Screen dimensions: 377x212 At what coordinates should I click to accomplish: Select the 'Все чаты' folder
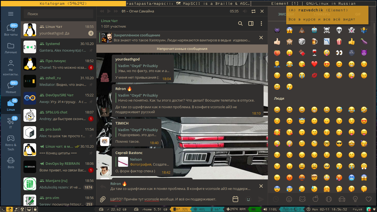(x=11, y=30)
